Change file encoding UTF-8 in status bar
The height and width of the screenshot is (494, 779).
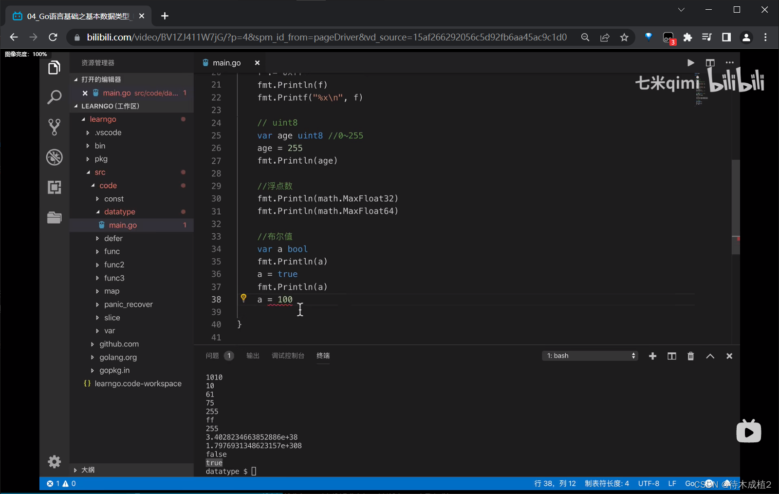(649, 484)
